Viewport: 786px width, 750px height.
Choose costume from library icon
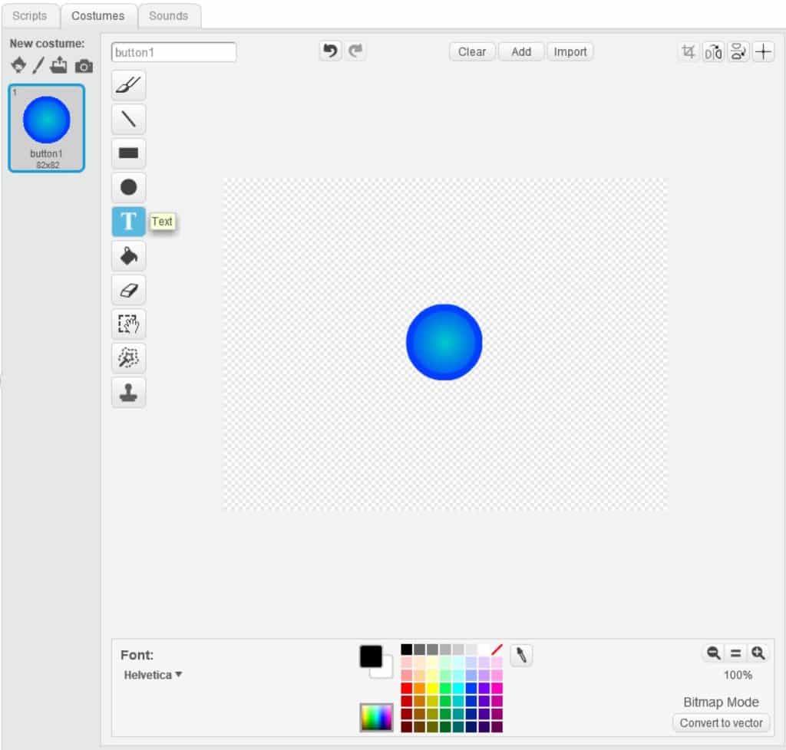click(18, 65)
